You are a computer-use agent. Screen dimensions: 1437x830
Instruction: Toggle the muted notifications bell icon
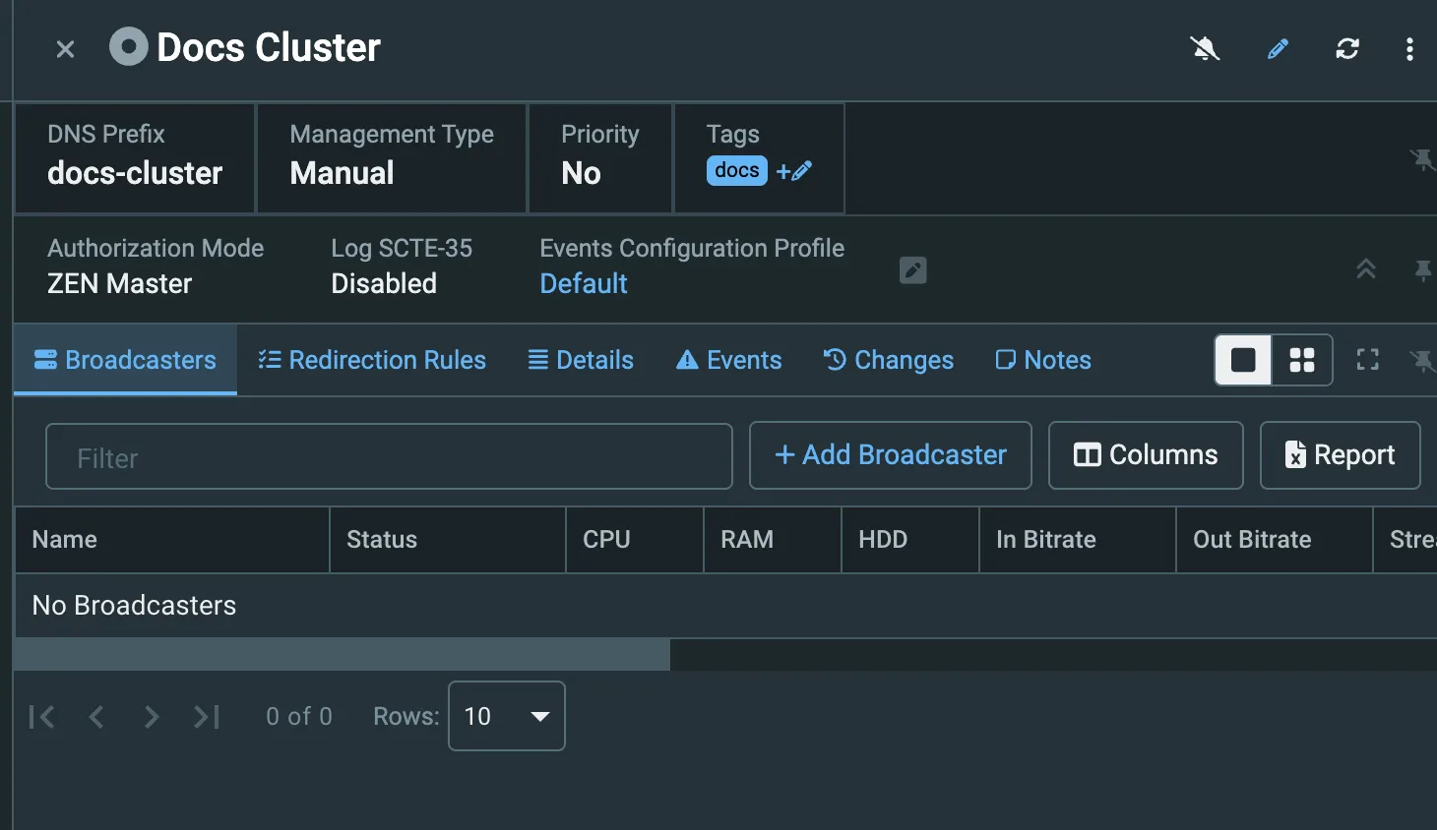pos(1205,48)
